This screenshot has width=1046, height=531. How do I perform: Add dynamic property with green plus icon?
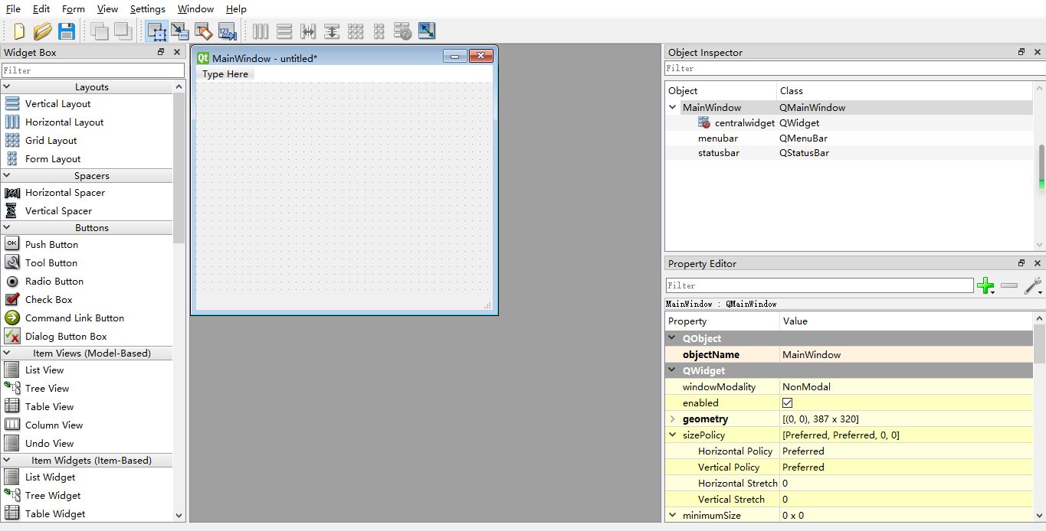[x=986, y=285]
